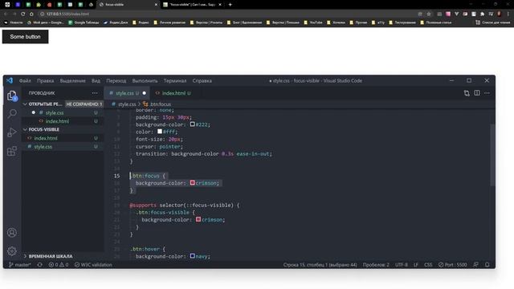This screenshot has height=289, width=514.
Task: Click the open changes icon in editor toolbar
Action: click(x=467, y=93)
